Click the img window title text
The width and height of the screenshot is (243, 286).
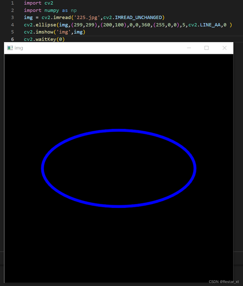[x=19, y=48]
